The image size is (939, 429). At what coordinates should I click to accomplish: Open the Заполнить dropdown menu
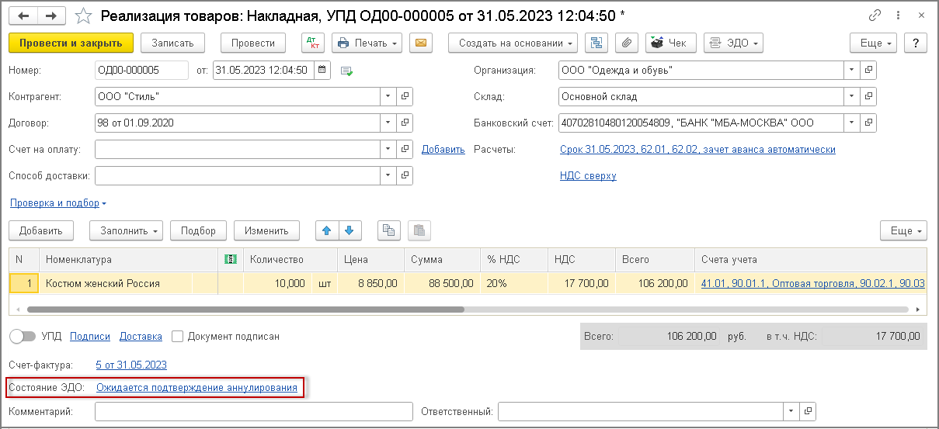point(127,230)
